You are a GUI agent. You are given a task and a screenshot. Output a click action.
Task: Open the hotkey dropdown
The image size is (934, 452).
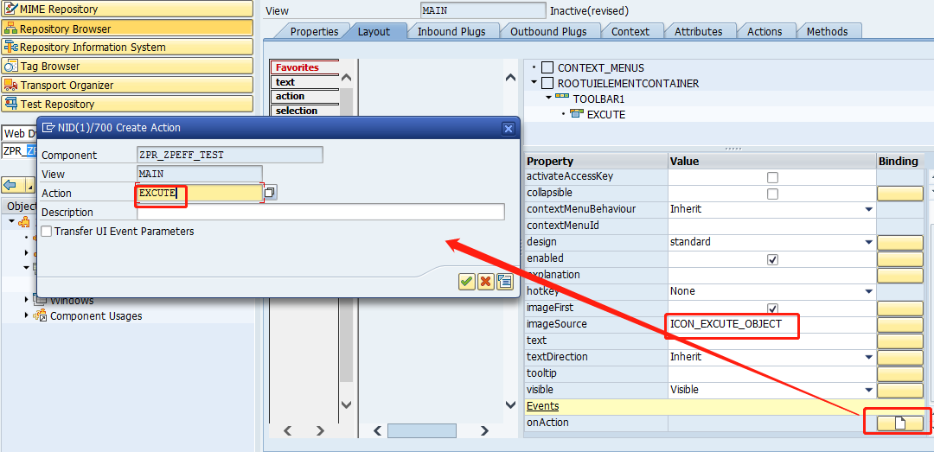pyautogui.click(x=868, y=292)
